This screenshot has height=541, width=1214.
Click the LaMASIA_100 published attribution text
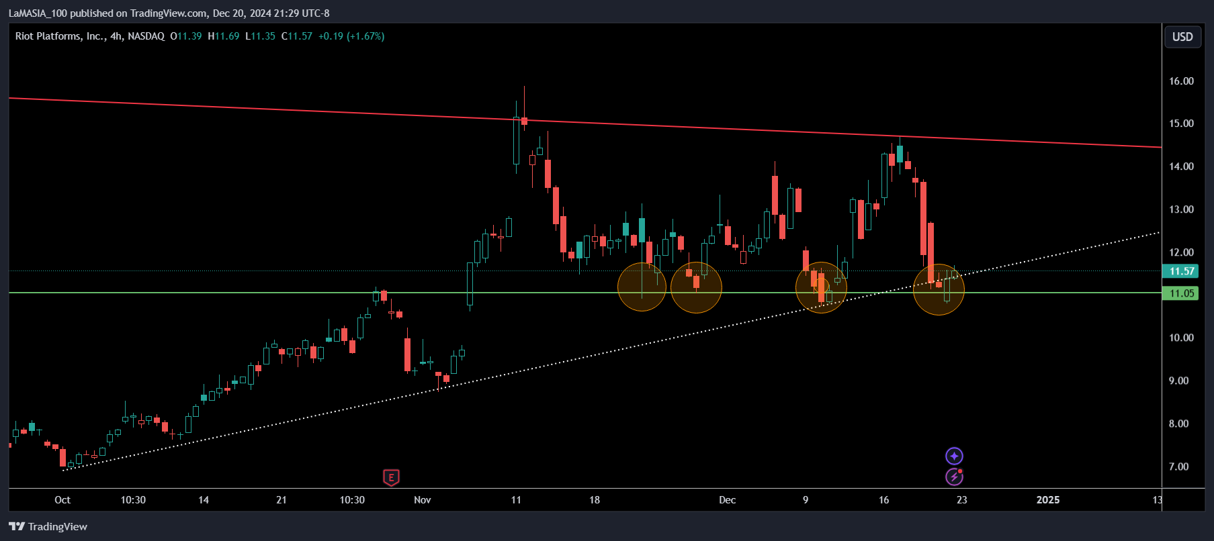click(169, 13)
